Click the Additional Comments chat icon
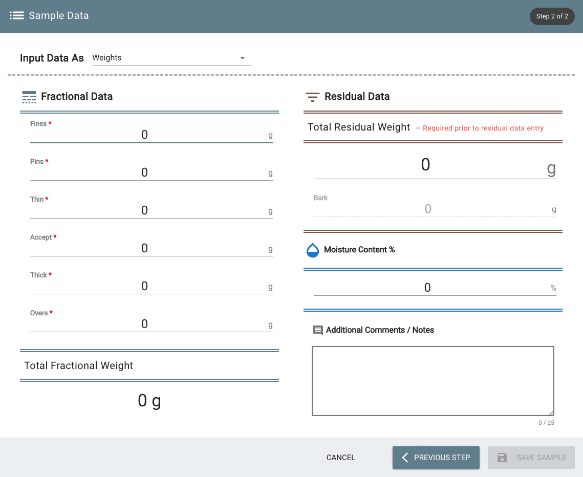 tap(317, 330)
